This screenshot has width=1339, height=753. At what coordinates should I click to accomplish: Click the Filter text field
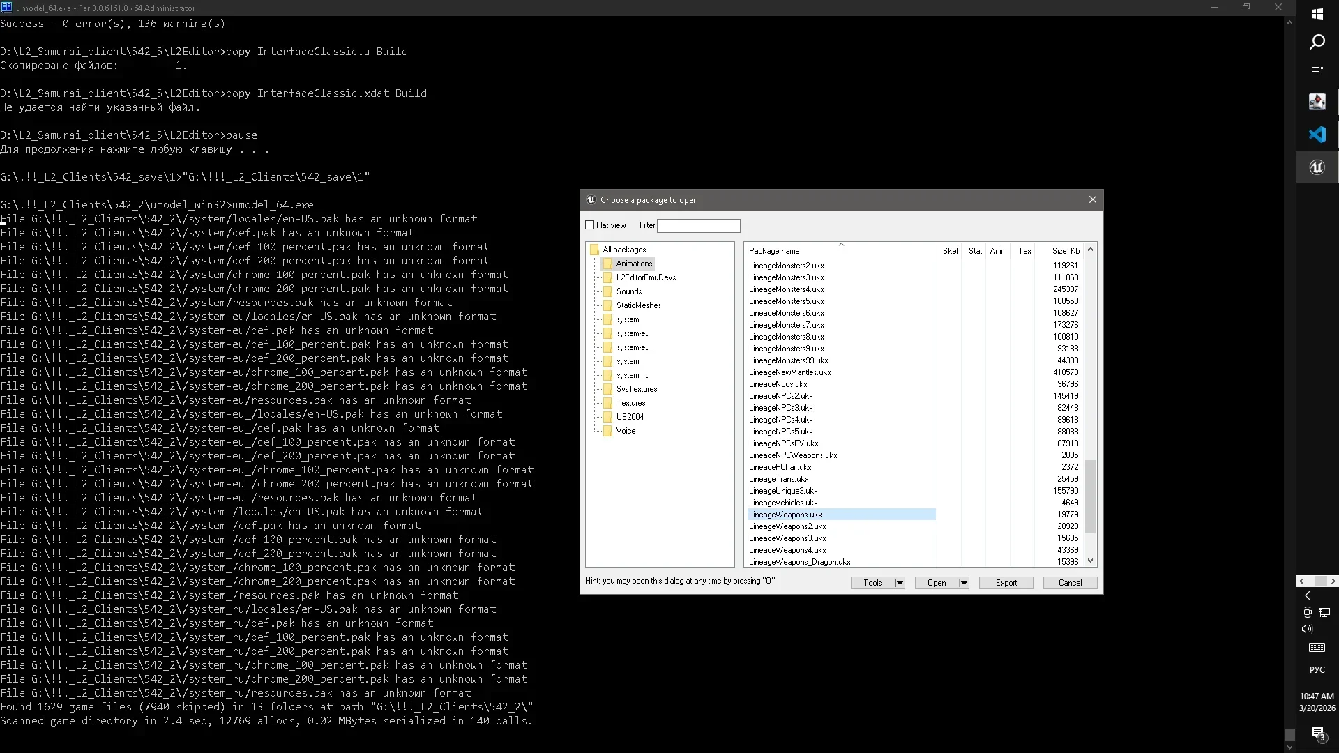(698, 226)
